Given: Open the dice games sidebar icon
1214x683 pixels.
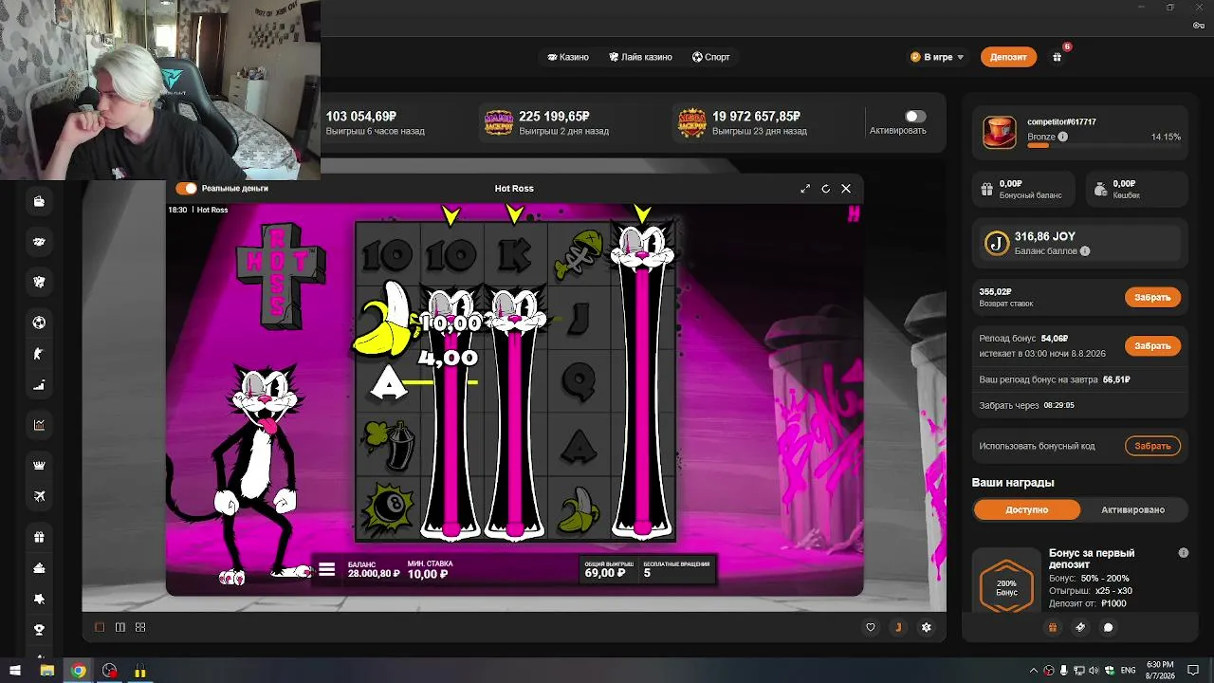Looking at the screenshot, I should pyautogui.click(x=39, y=282).
